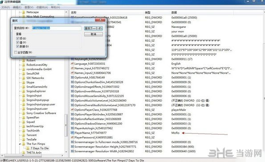Click the 取消 button in Find dialog
The width and height of the screenshot is (265, 162).
(93, 34)
